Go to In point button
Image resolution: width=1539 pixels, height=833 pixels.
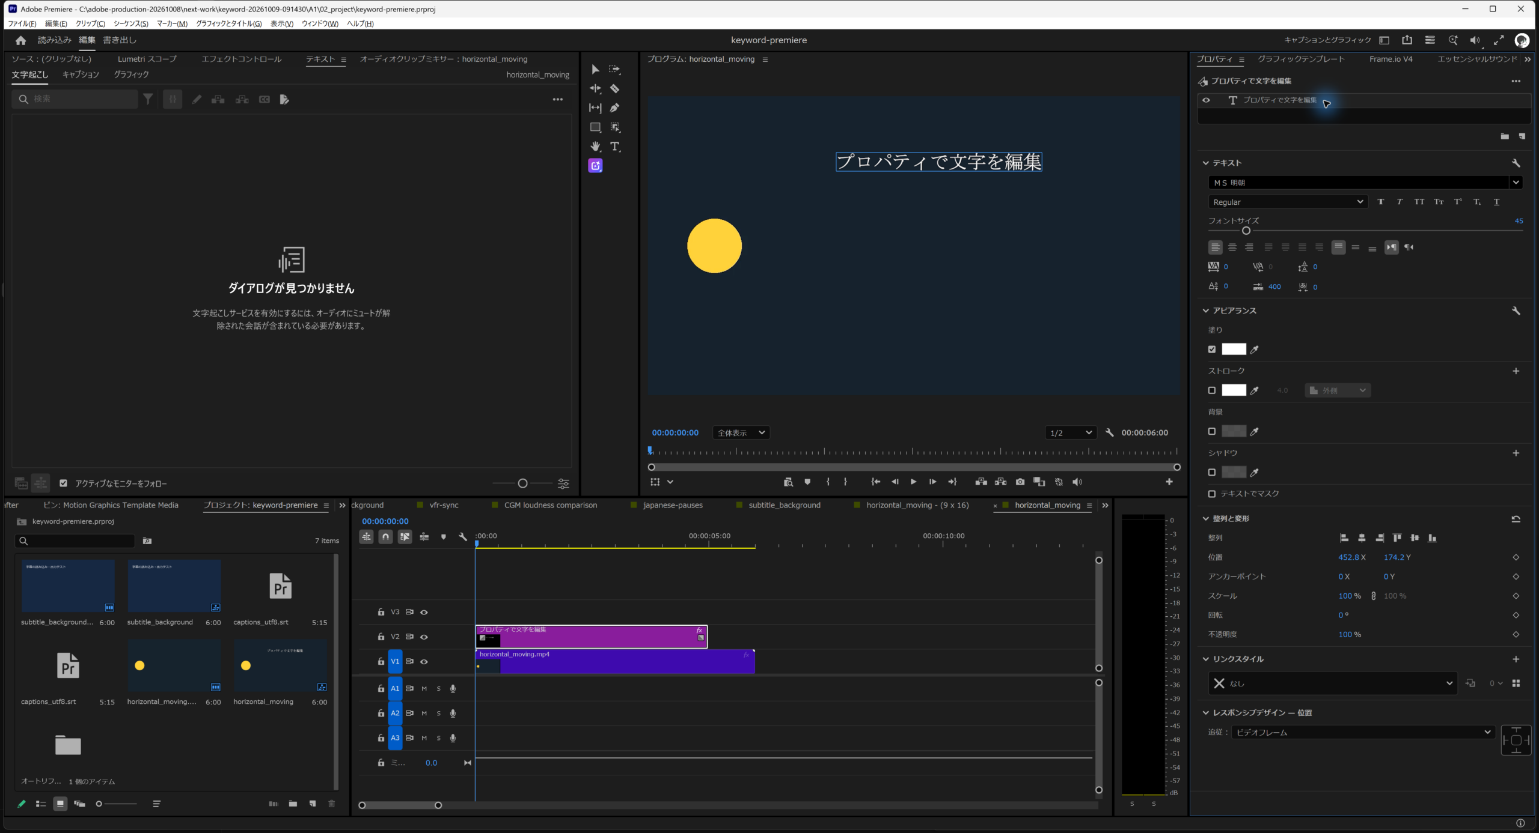pyautogui.click(x=876, y=482)
